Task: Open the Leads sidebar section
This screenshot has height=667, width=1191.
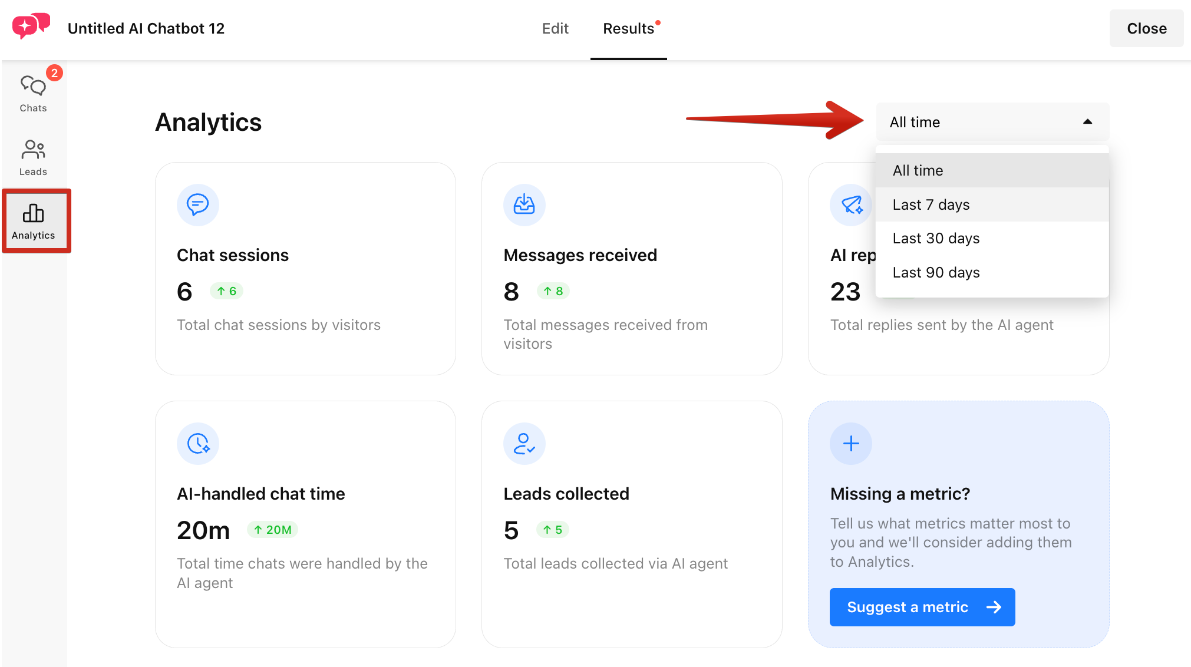Action: coord(33,158)
